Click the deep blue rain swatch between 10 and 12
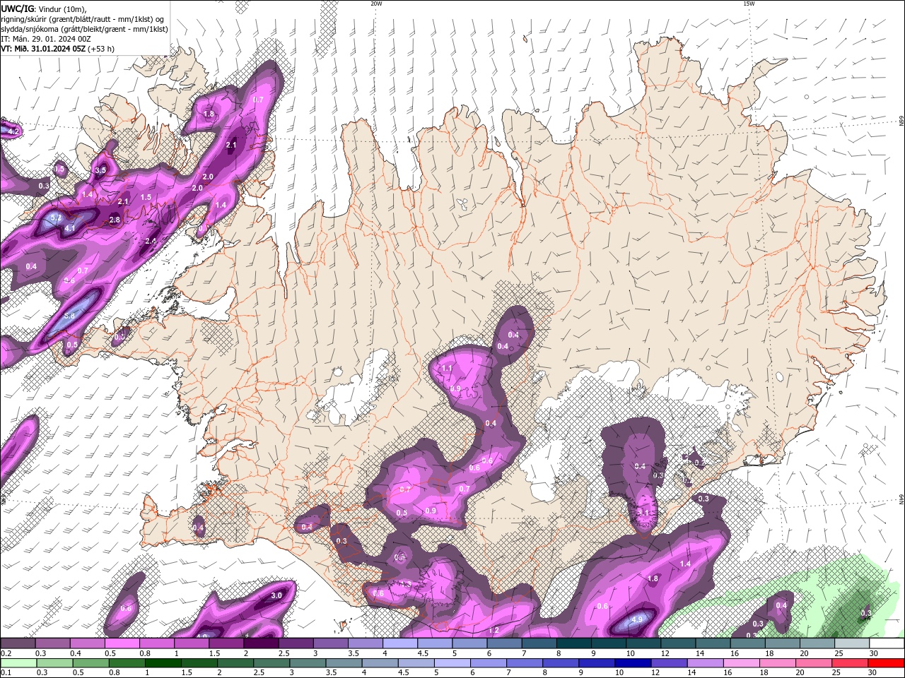This screenshot has height=678, width=905. tap(632, 663)
